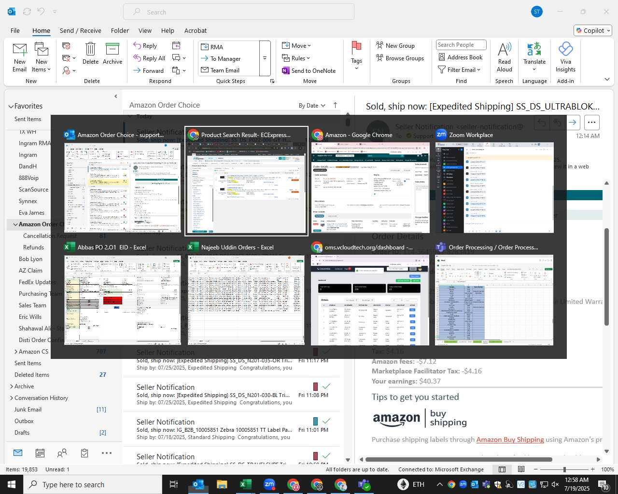This screenshot has width=618, height=494.
Task: Click the Windows Start button
Action: (x=12, y=484)
